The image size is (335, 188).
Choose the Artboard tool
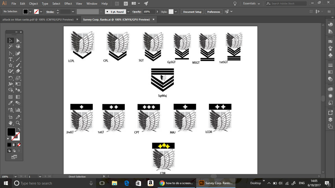pyautogui.click(x=10, y=117)
